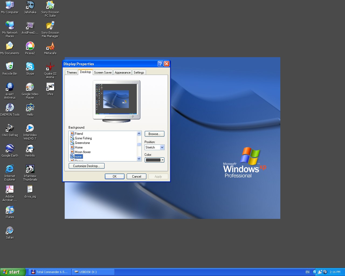The image size is (345, 276).
Task: Expand hidden system tray icons
Action: pos(315,272)
